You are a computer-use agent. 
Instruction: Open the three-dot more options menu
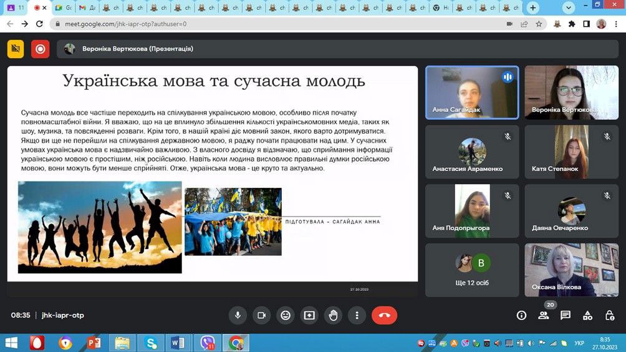pyautogui.click(x=357, y=315)
